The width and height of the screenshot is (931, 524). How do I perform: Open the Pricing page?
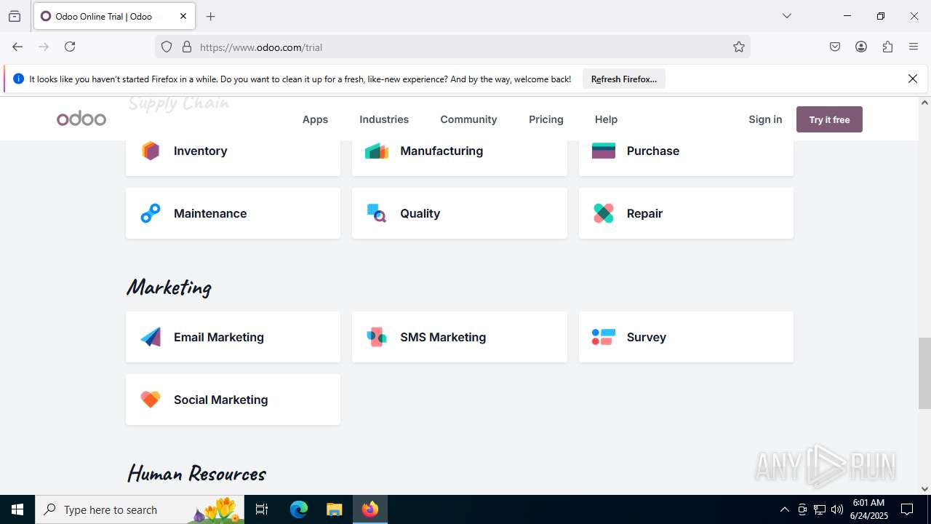point(546,119)
